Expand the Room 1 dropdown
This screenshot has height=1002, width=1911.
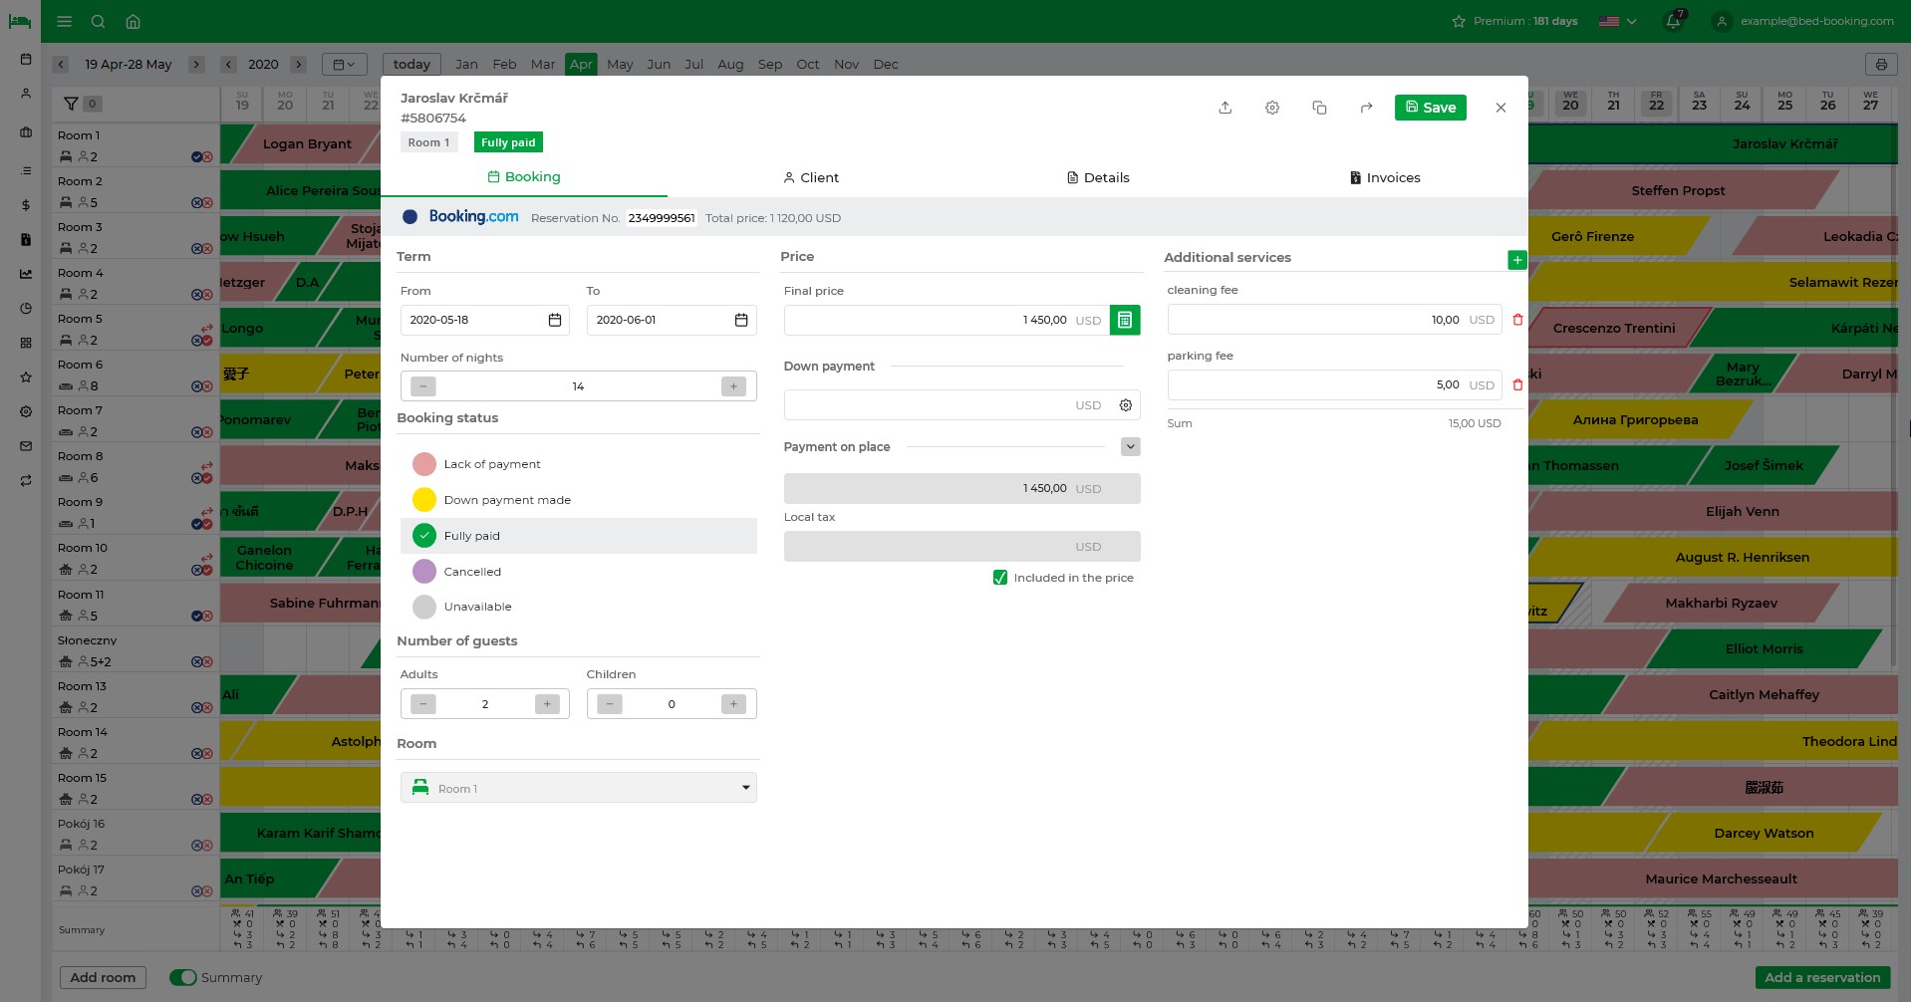[x=579, y=788]
